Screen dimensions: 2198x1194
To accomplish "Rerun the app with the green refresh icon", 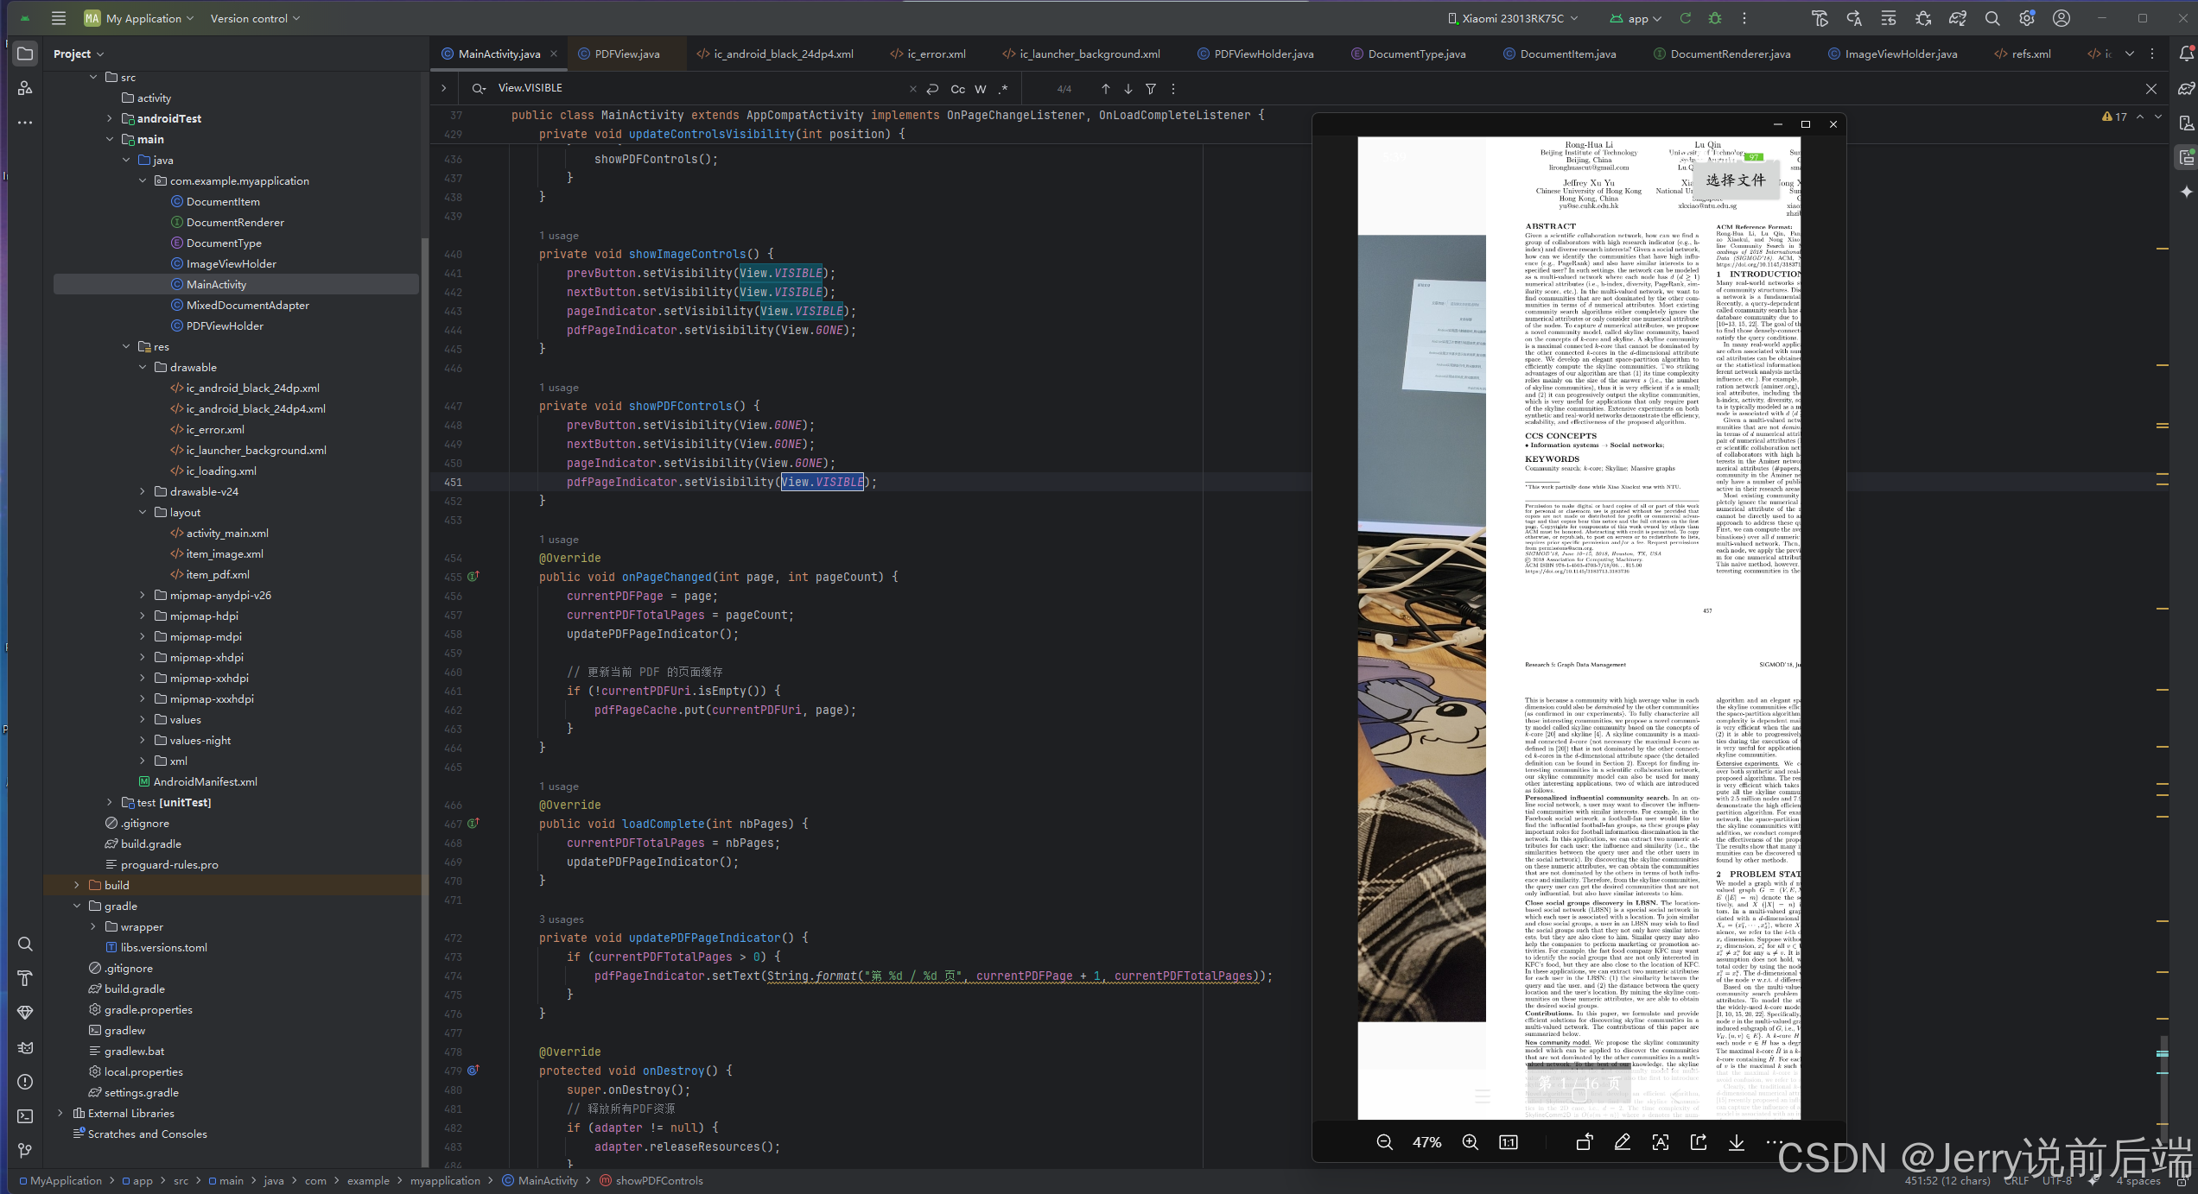I will pos(1685,18).
